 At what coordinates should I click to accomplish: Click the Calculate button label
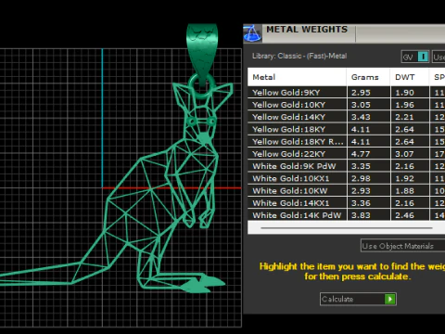pyautogui.click(x=337, y=299)
